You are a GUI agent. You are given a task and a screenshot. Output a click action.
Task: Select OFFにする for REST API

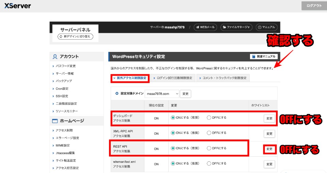(x=209, y=148)
